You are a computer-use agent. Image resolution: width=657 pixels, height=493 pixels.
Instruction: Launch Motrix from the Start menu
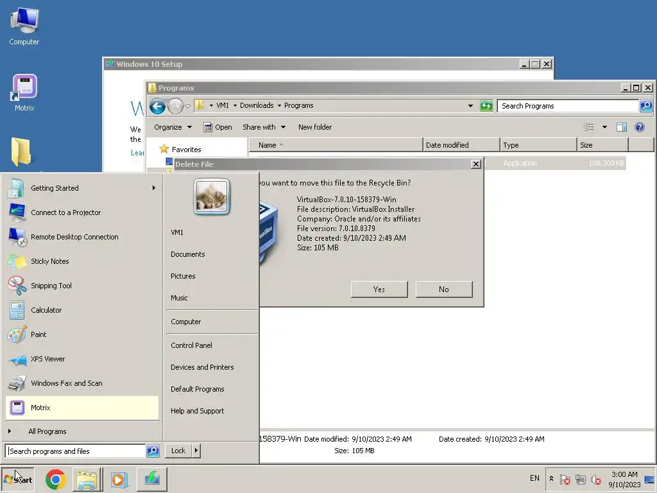pyautogui.click(x=82, y=408)
